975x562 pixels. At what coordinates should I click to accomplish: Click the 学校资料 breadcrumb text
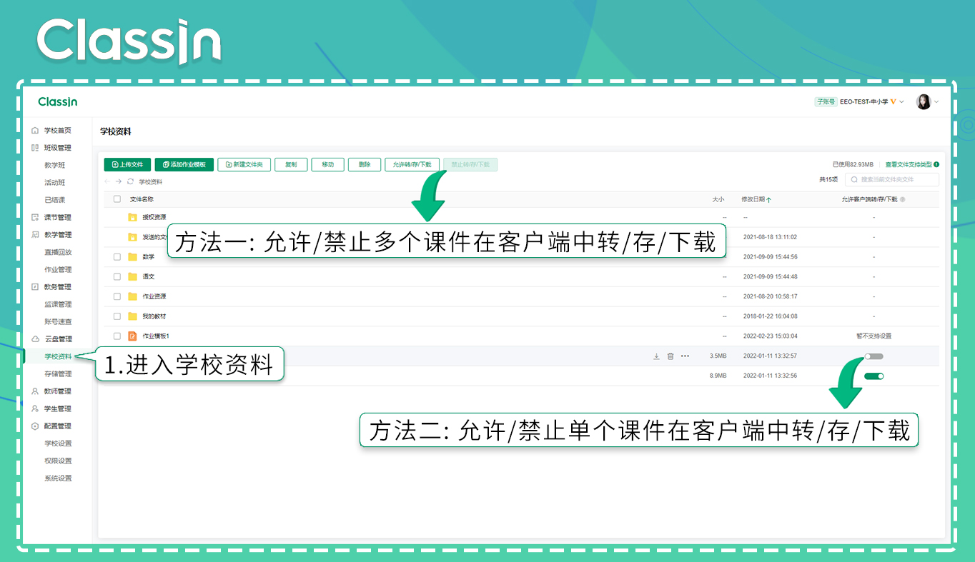click(151, 181)
